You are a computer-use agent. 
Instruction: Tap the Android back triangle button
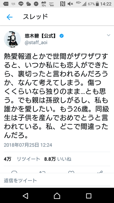click(x=25, y=196)
